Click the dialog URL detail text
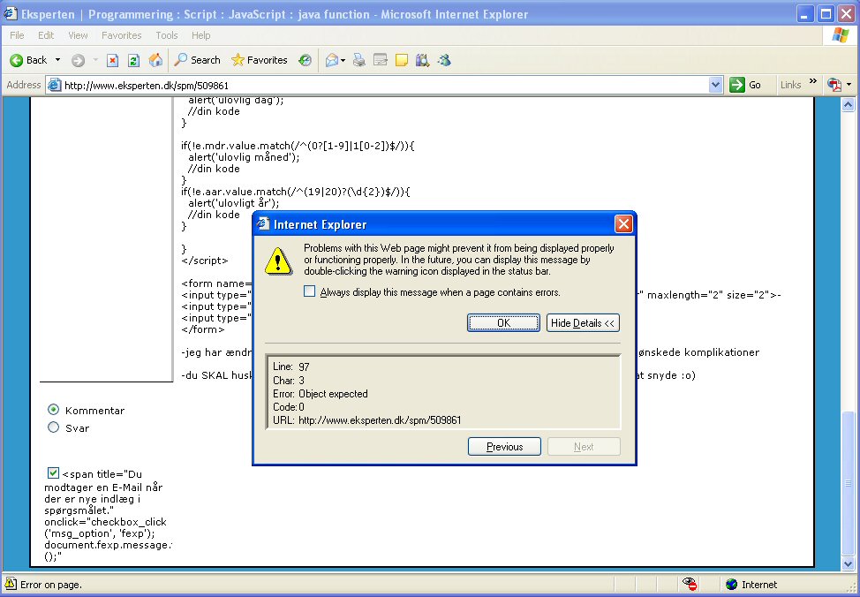 (x=367, y=420)
